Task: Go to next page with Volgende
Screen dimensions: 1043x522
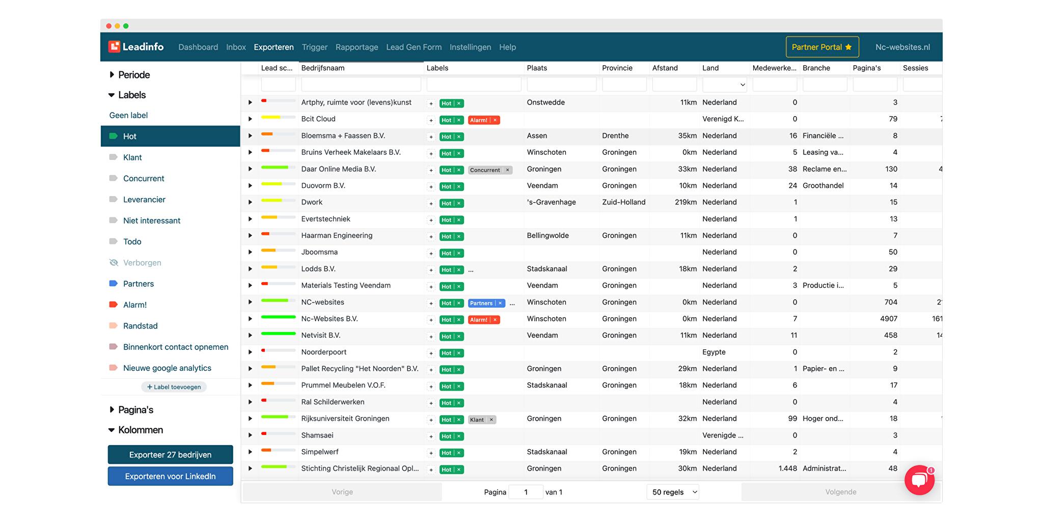Action: tap(841, 492)
